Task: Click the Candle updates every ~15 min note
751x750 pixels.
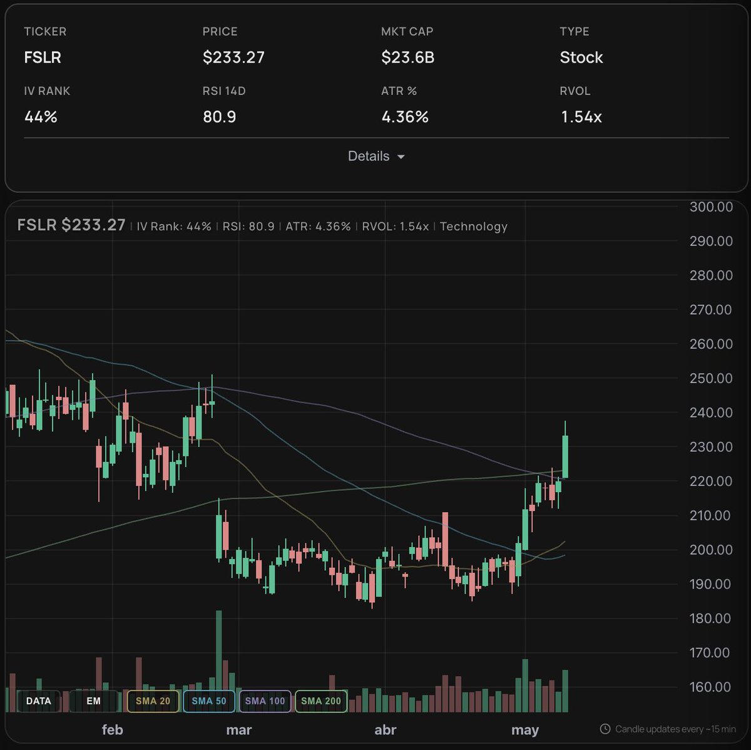Action: click(x=675, y=729)
